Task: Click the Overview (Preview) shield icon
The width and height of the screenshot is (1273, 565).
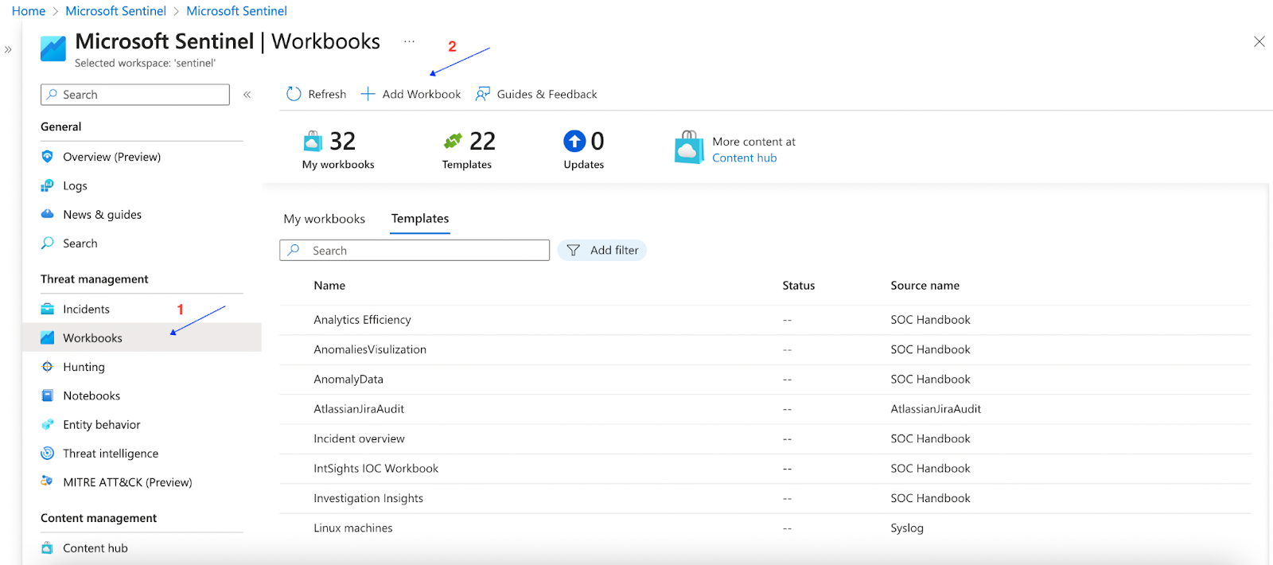Action: pyautogui.click(x=47, y=157)
